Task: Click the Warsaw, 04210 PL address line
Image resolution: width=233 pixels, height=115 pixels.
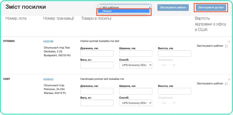Action: click(x=55, y=93)
